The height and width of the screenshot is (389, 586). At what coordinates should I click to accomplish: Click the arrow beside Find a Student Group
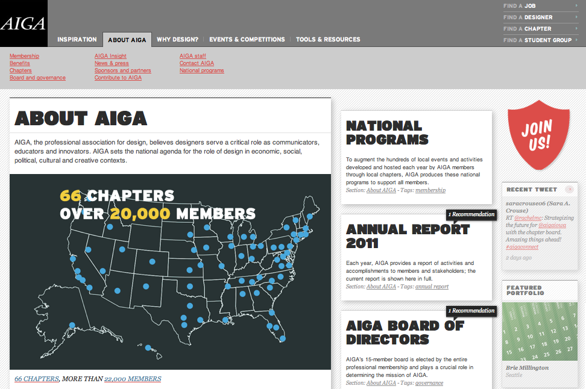(x=576, y=40)
